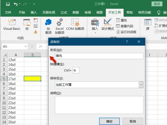
Task: Click the 登录 sign-in button
Action: click(157, 4)
